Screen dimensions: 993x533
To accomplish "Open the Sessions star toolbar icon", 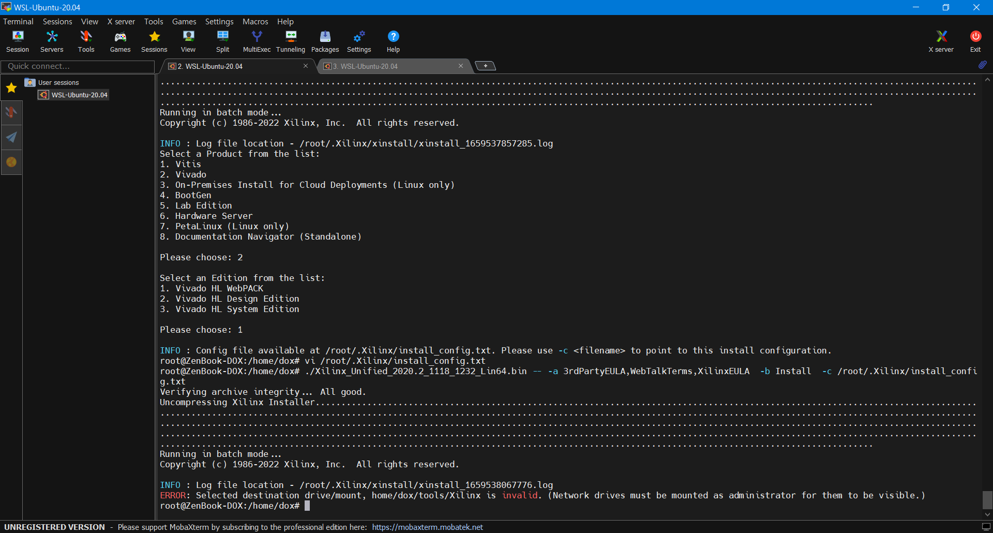I will [154, 41].
